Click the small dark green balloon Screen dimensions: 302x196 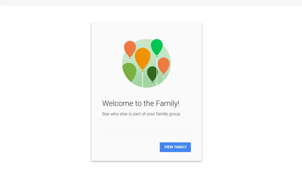tap(152, 74)
